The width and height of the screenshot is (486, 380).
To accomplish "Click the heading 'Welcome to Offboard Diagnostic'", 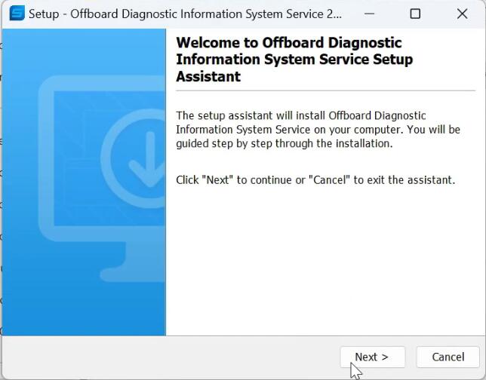I will [x=289, y=43].
